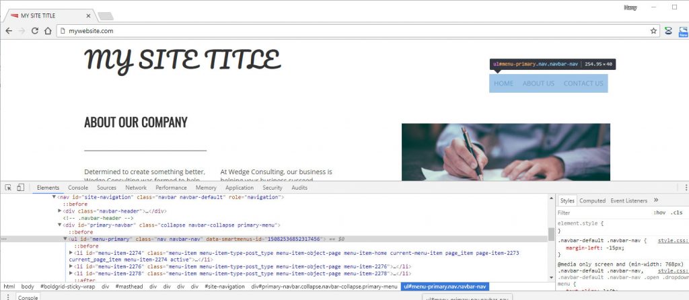The height and width of the screenshot is (300, 689).
Task: Click the browser forward arrow
Action: tap(22, 31)
